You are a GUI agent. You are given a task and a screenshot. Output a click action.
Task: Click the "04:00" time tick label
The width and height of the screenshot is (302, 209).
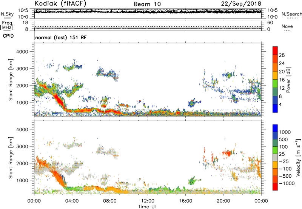pos(72,201)
